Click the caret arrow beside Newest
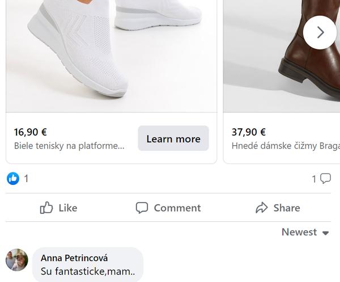Screen dimensions: 340x282 326,233
